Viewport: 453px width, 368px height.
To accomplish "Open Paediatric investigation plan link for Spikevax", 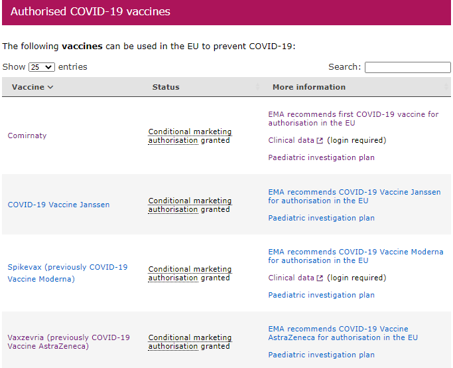I will point(321,295).
